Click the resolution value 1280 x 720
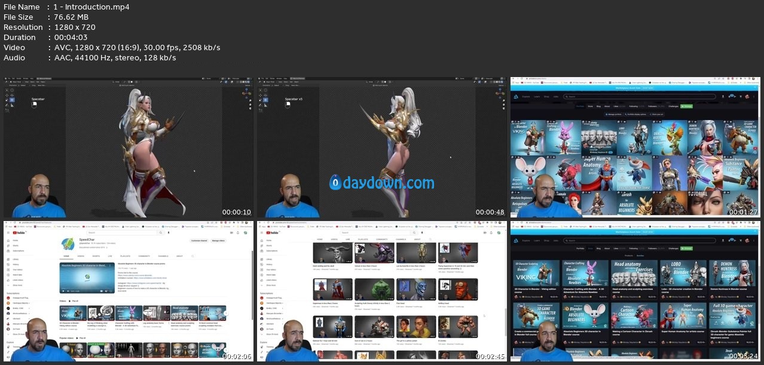764x365 pixels. click(x=75, y=27)
